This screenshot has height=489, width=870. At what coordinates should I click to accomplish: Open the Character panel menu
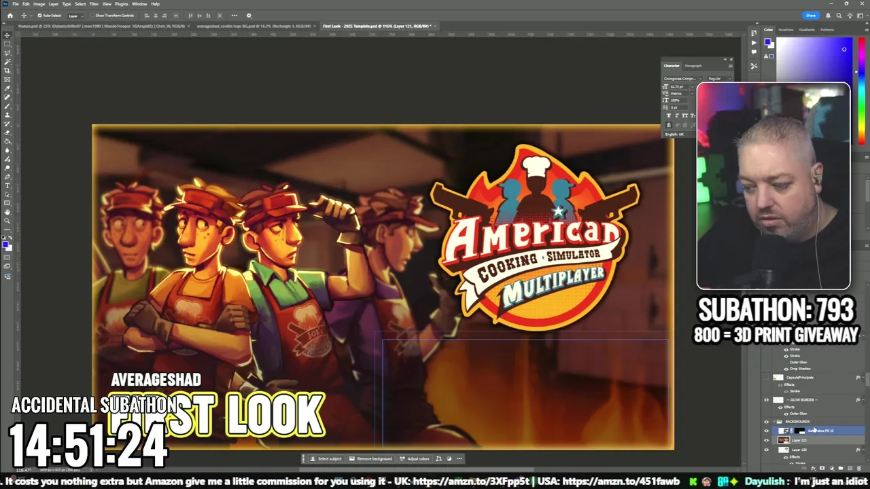click(x=731, y=66)
